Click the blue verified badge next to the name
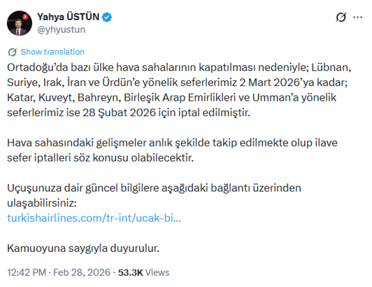This screenshot has width=372, height=287. point(107,17)
